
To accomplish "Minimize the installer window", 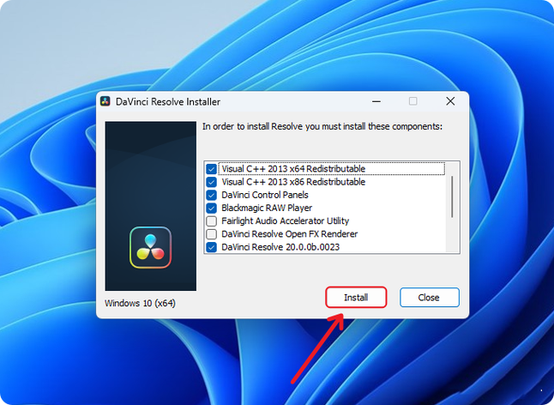I will (376, 101).
